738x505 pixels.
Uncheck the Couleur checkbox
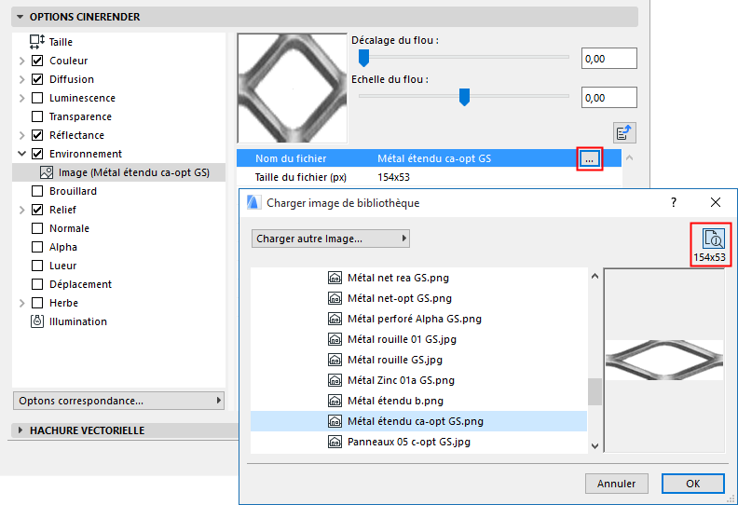click(x=37, y=61)
